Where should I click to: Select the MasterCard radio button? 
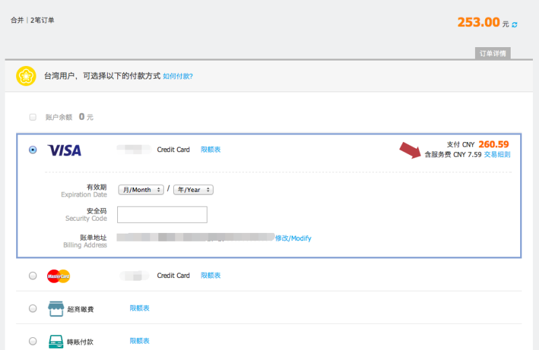click(x=32, y=275)
